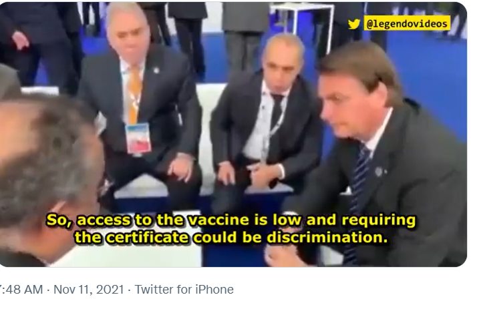
Task: Click the subtitle line "the certificate could be discrimination."
Action: [x=231, y=238]
